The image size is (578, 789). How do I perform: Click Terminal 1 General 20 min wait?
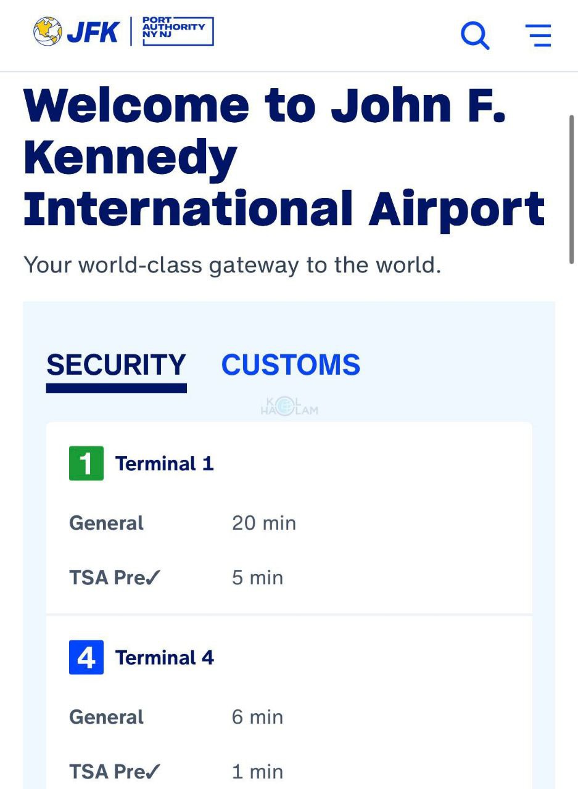(x=264, y=523)
